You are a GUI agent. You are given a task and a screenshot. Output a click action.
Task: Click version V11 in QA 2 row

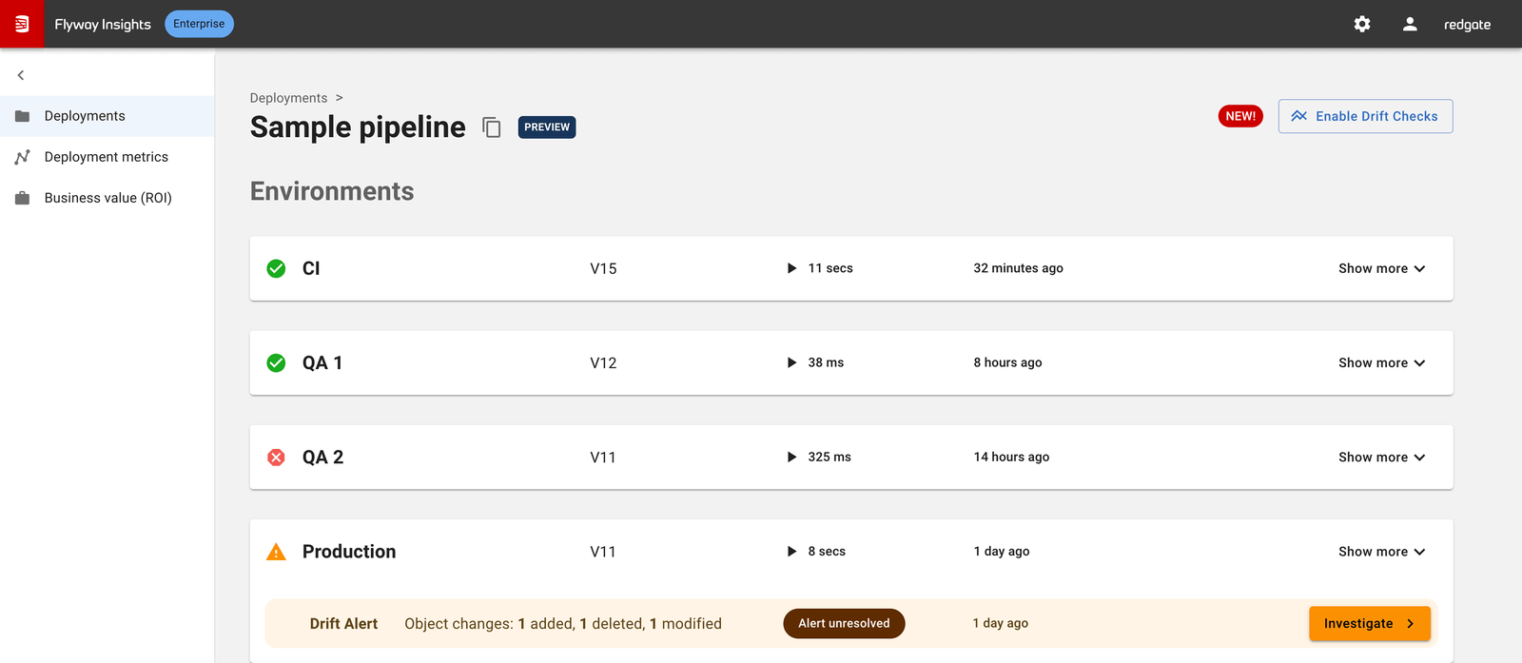click(603, 458)
